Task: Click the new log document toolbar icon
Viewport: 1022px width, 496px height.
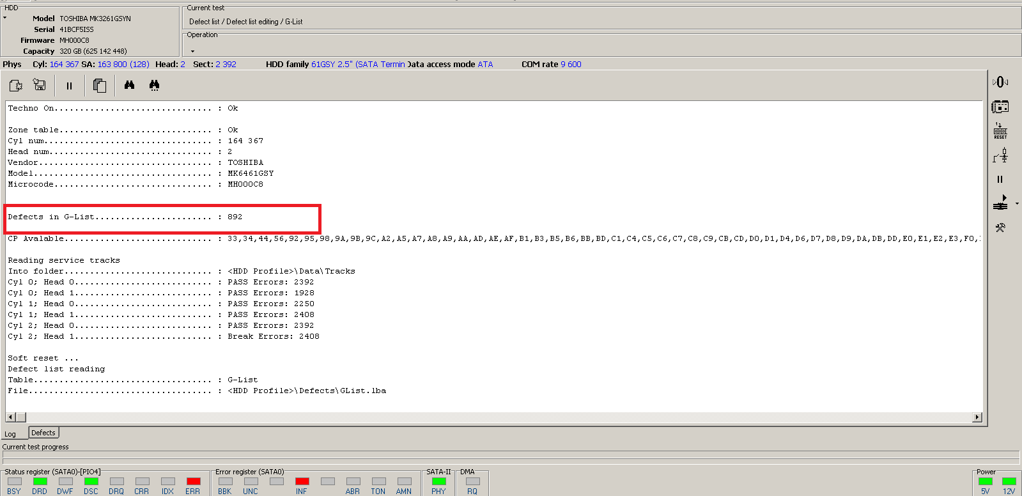Action: 16,85
